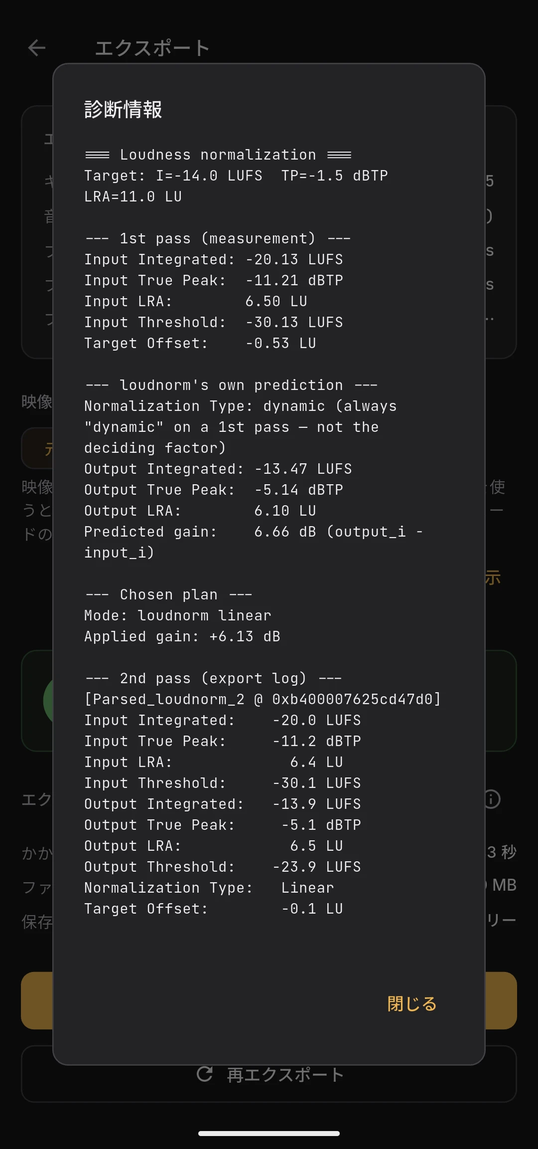Tap the 1st pass measurement heading
The image size is (538, 1149).
(218, 238)
